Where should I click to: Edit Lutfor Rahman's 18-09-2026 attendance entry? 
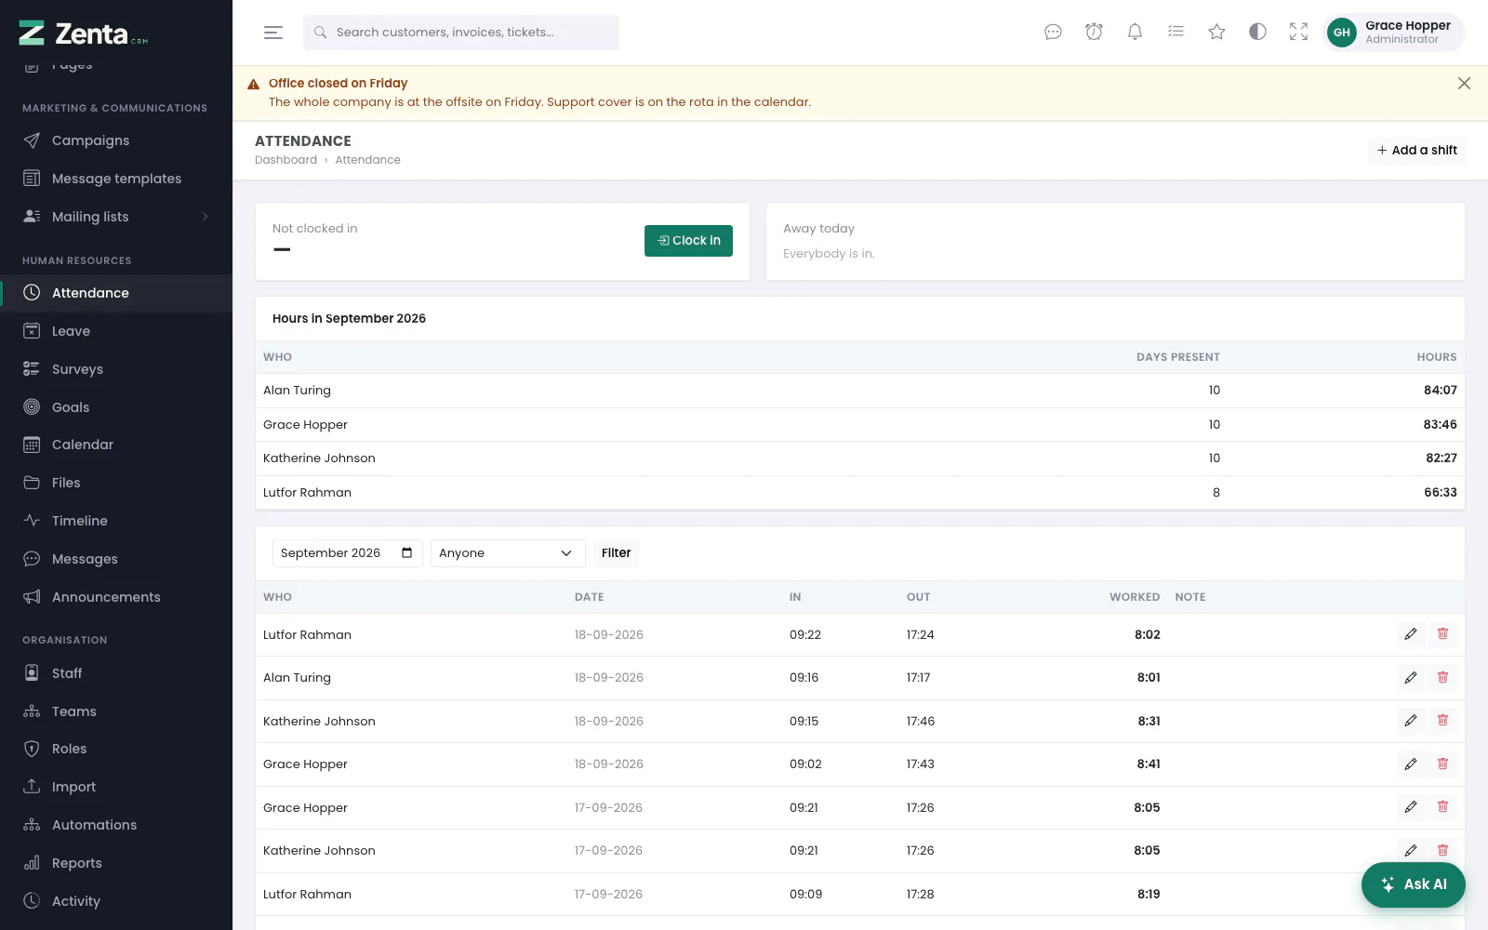1411,634
